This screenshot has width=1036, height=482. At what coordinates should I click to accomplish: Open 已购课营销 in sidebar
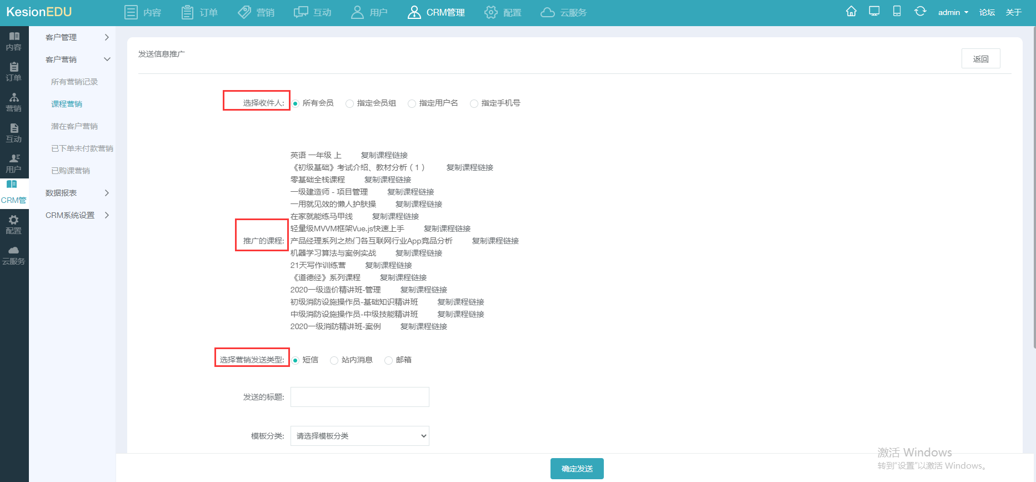71,171
